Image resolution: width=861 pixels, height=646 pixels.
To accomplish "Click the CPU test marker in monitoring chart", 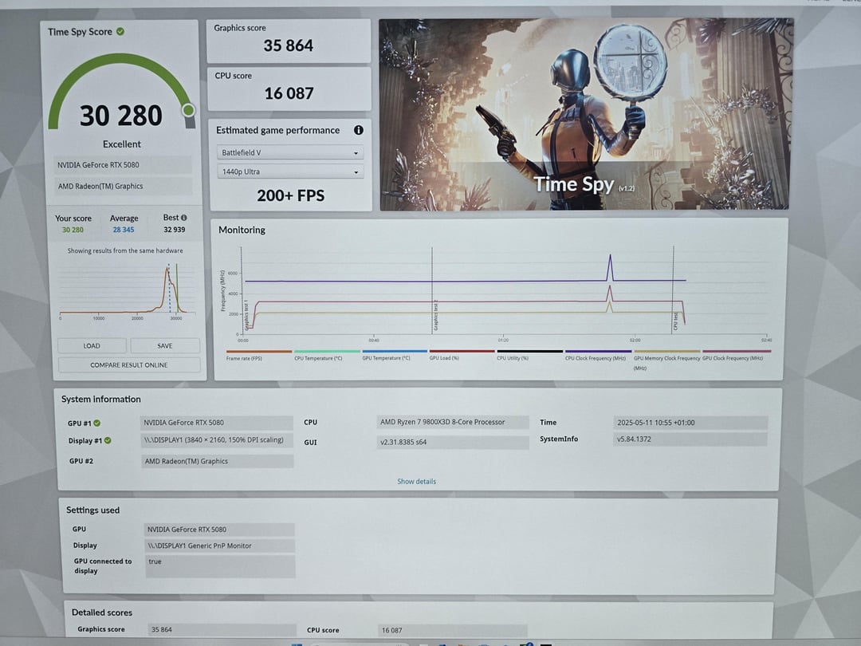I will coord(675,321).
